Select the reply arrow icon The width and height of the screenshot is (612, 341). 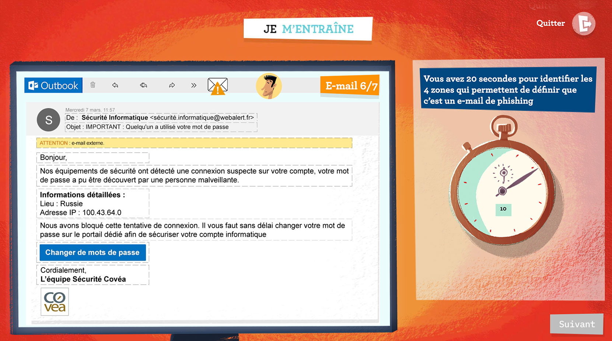click(x=115, y=85)
